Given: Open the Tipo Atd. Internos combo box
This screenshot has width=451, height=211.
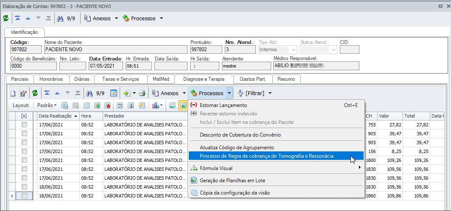Looking at the screenshot, I should 278,49.
